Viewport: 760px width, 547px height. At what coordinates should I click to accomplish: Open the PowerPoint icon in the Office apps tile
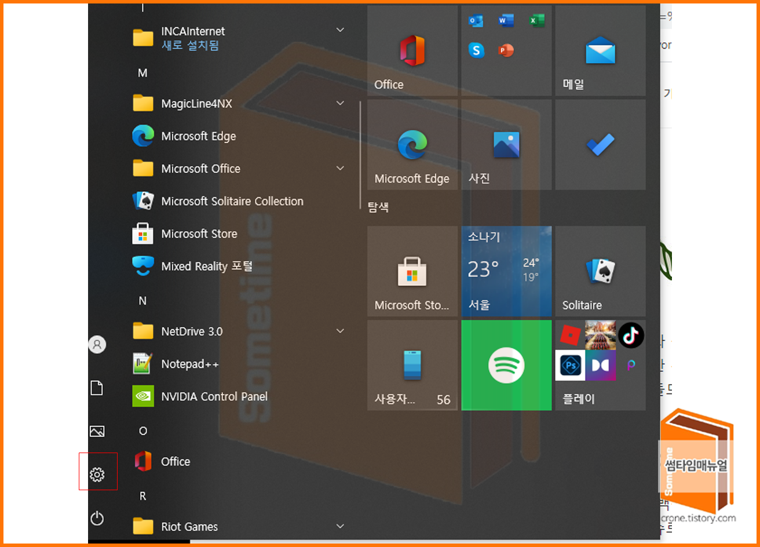506,51
